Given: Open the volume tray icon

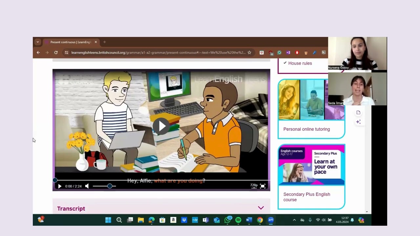Looking at the screenshot, I should tap(324, 220).
